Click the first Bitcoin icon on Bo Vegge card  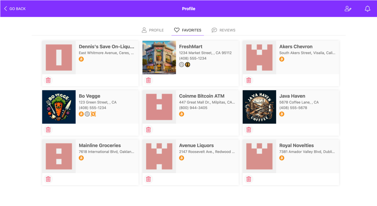point(81,114)
